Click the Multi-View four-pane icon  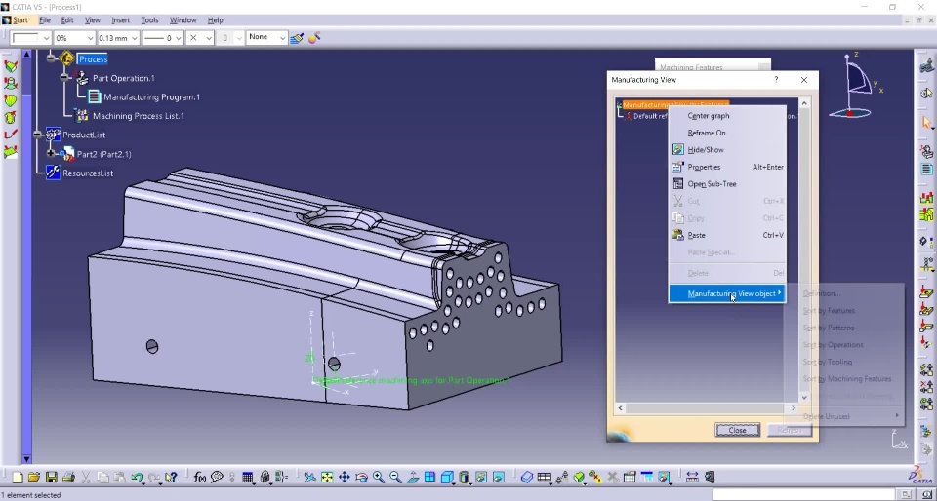[429, 478]
